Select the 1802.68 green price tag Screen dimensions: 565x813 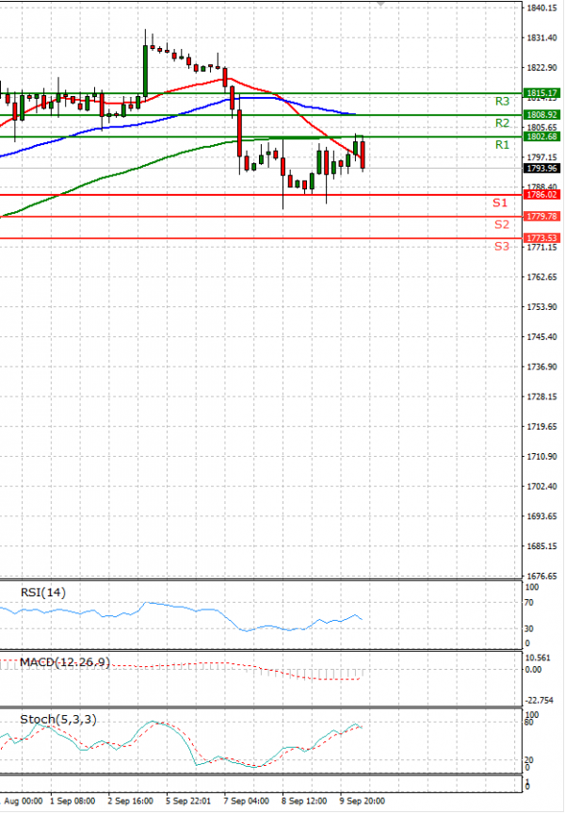pos(541,137)
